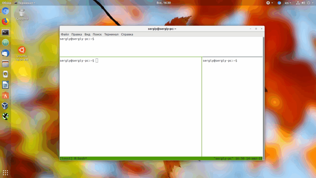The image size is (316, 178).
Task: Click the Обзор activities button
Action: coord(6,3)
